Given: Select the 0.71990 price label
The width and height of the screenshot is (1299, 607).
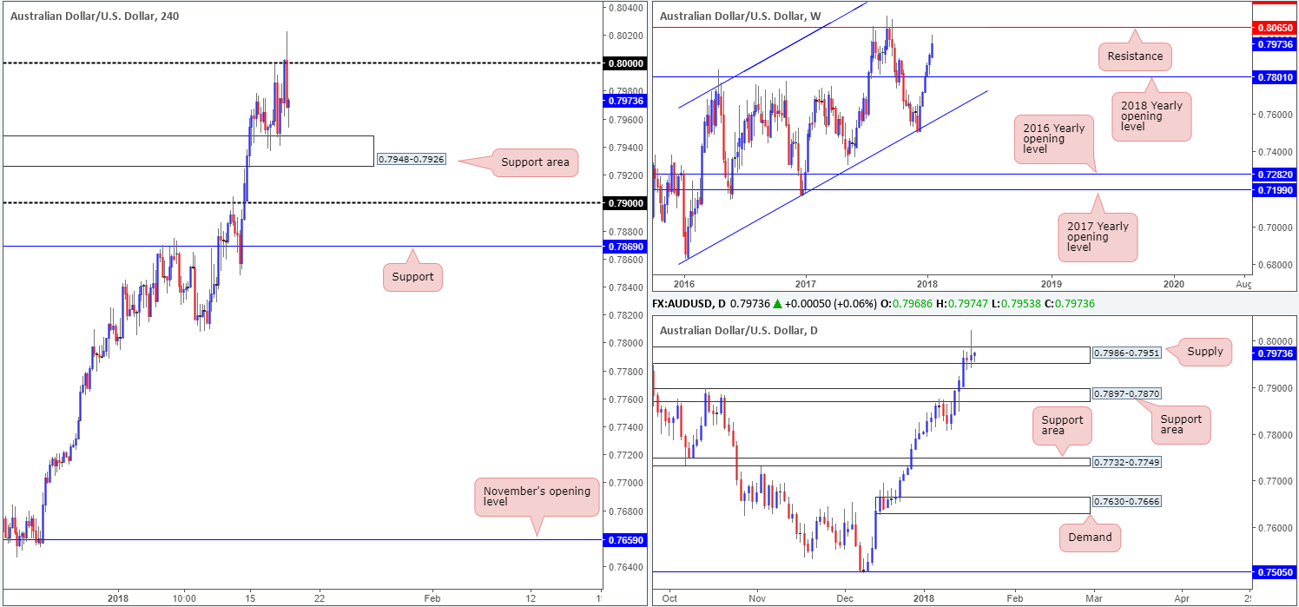Looking at the screenshot, I should coord(1276,189).
